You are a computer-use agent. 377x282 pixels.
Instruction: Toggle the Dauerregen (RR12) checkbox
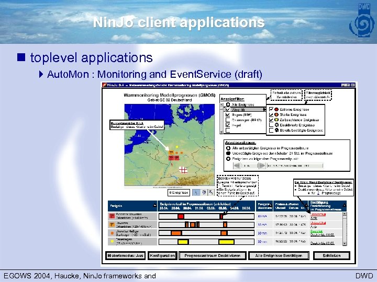click(228, 120)
